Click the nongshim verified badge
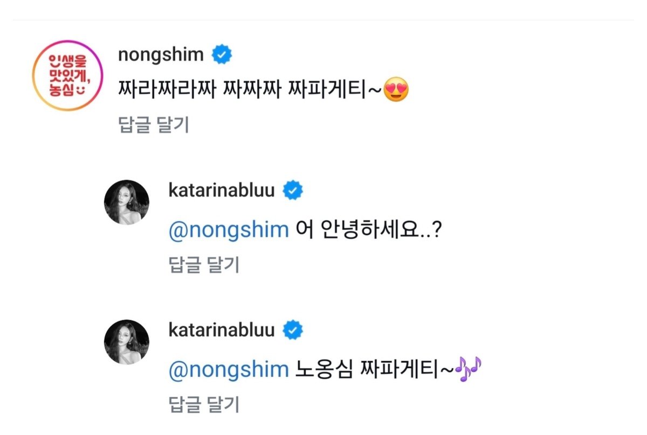Viewport: 647px width, 435px height. (221, 54)
